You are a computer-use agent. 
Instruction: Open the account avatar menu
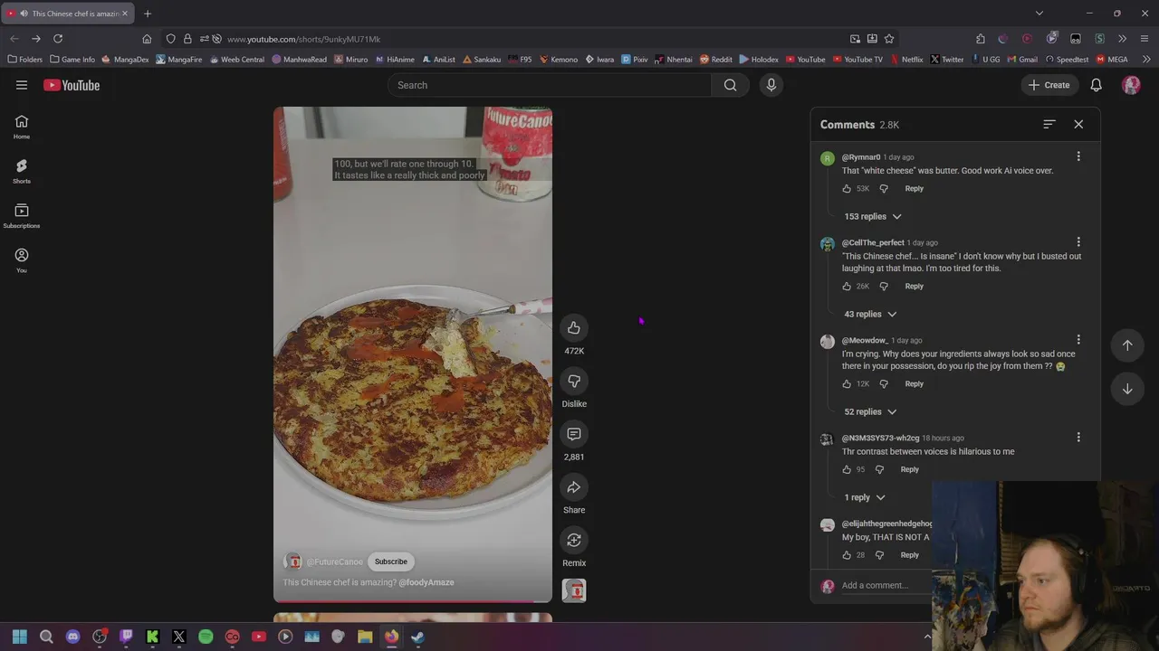point(1131,85)
